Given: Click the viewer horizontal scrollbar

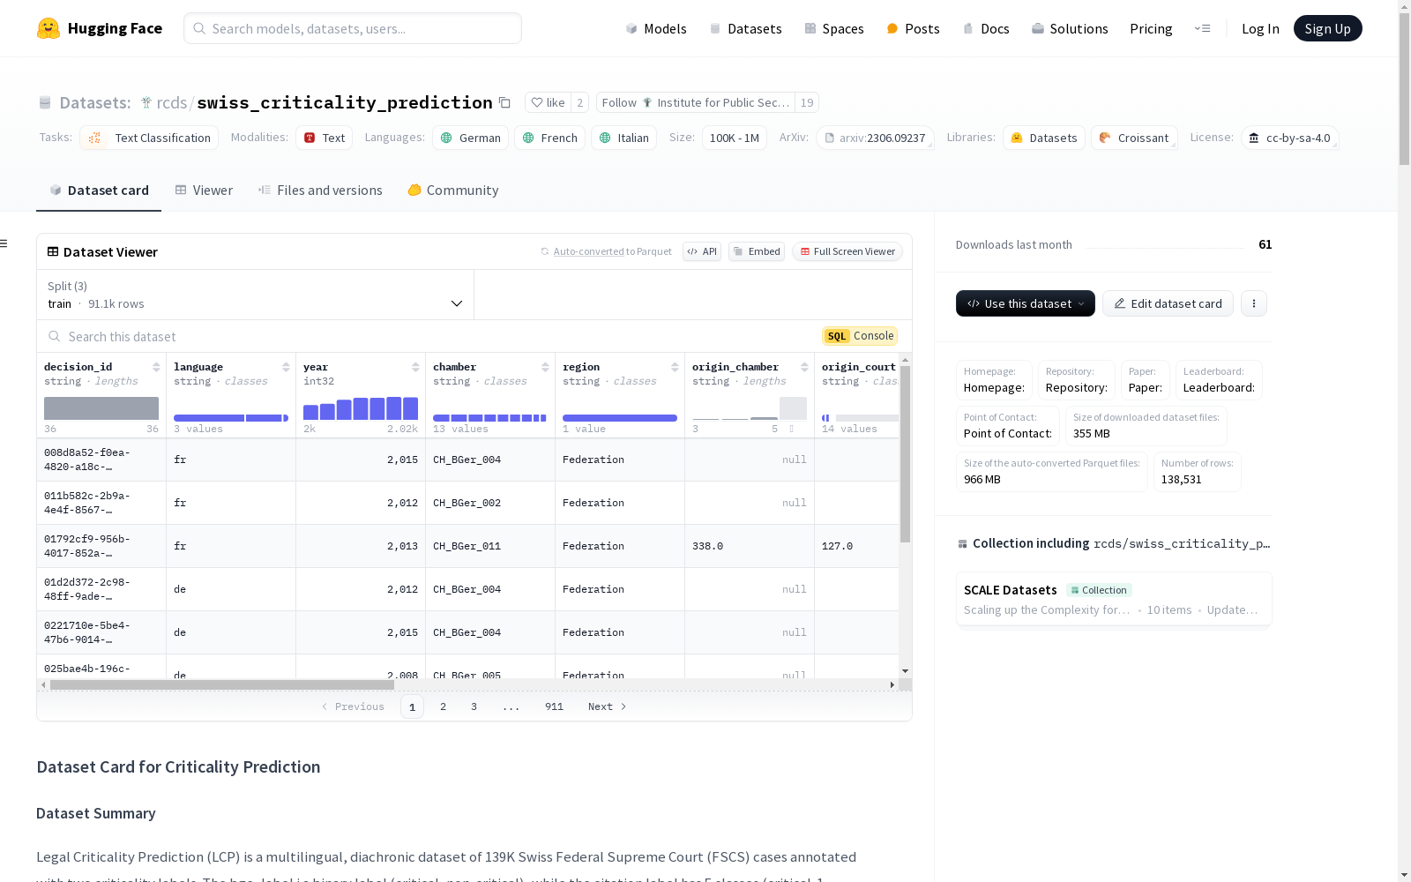Looking at the screenshot, I should coord(222,684).
